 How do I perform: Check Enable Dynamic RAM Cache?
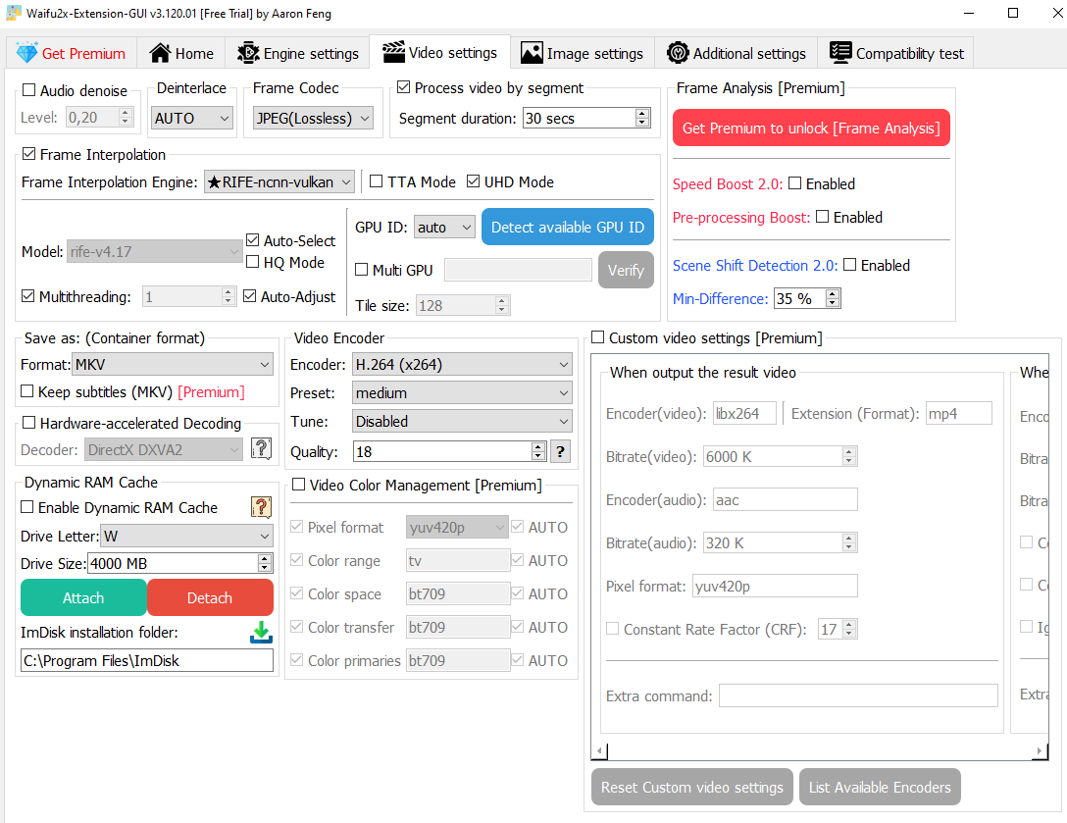click(x=27, y=507)
